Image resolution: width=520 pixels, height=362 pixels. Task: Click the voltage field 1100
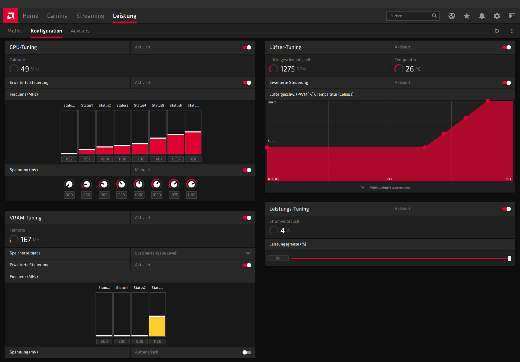(x=191, y=195)
